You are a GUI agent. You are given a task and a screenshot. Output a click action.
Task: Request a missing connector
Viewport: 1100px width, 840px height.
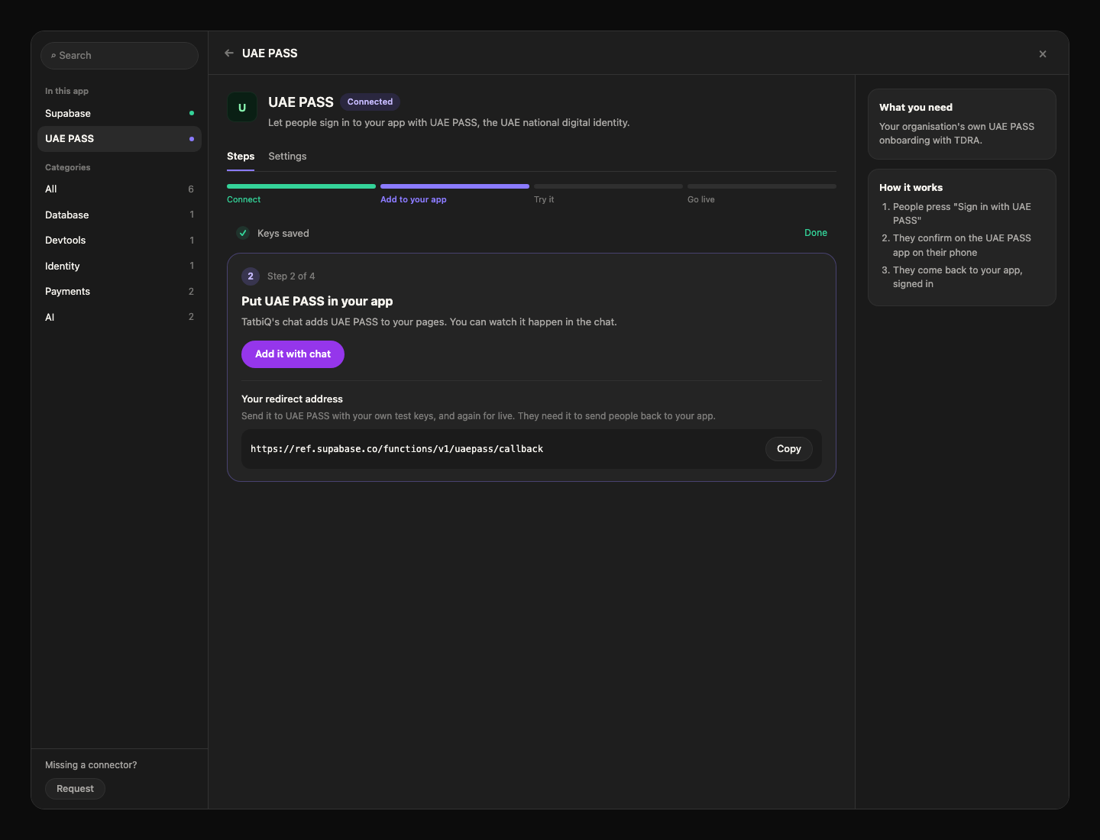tap(75, 789)
